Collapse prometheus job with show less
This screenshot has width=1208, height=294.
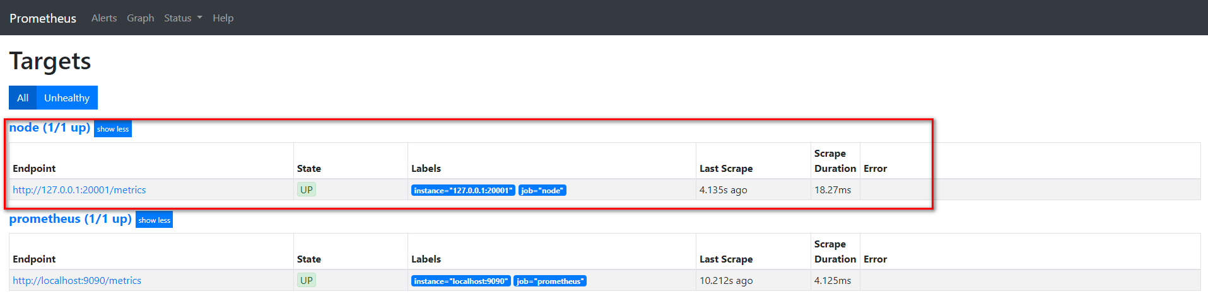click(x=155, y=220)
